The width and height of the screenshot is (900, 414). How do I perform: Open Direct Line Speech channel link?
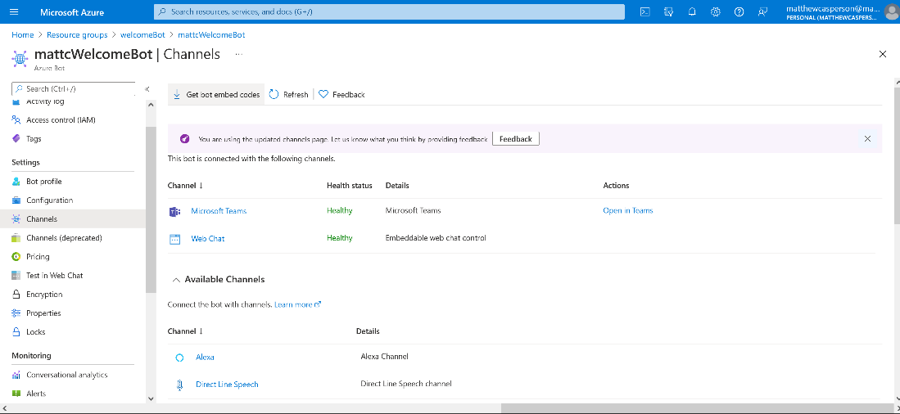[x=227, y=385]
